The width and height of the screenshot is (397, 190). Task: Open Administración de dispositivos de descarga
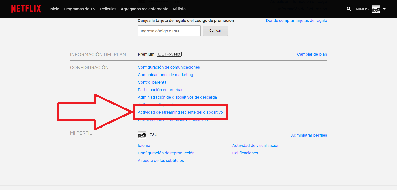click(x=177, y=97)
